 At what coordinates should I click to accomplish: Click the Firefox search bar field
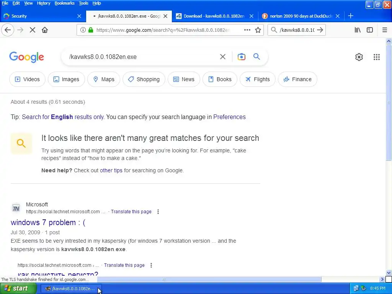(x=297, y=30)
